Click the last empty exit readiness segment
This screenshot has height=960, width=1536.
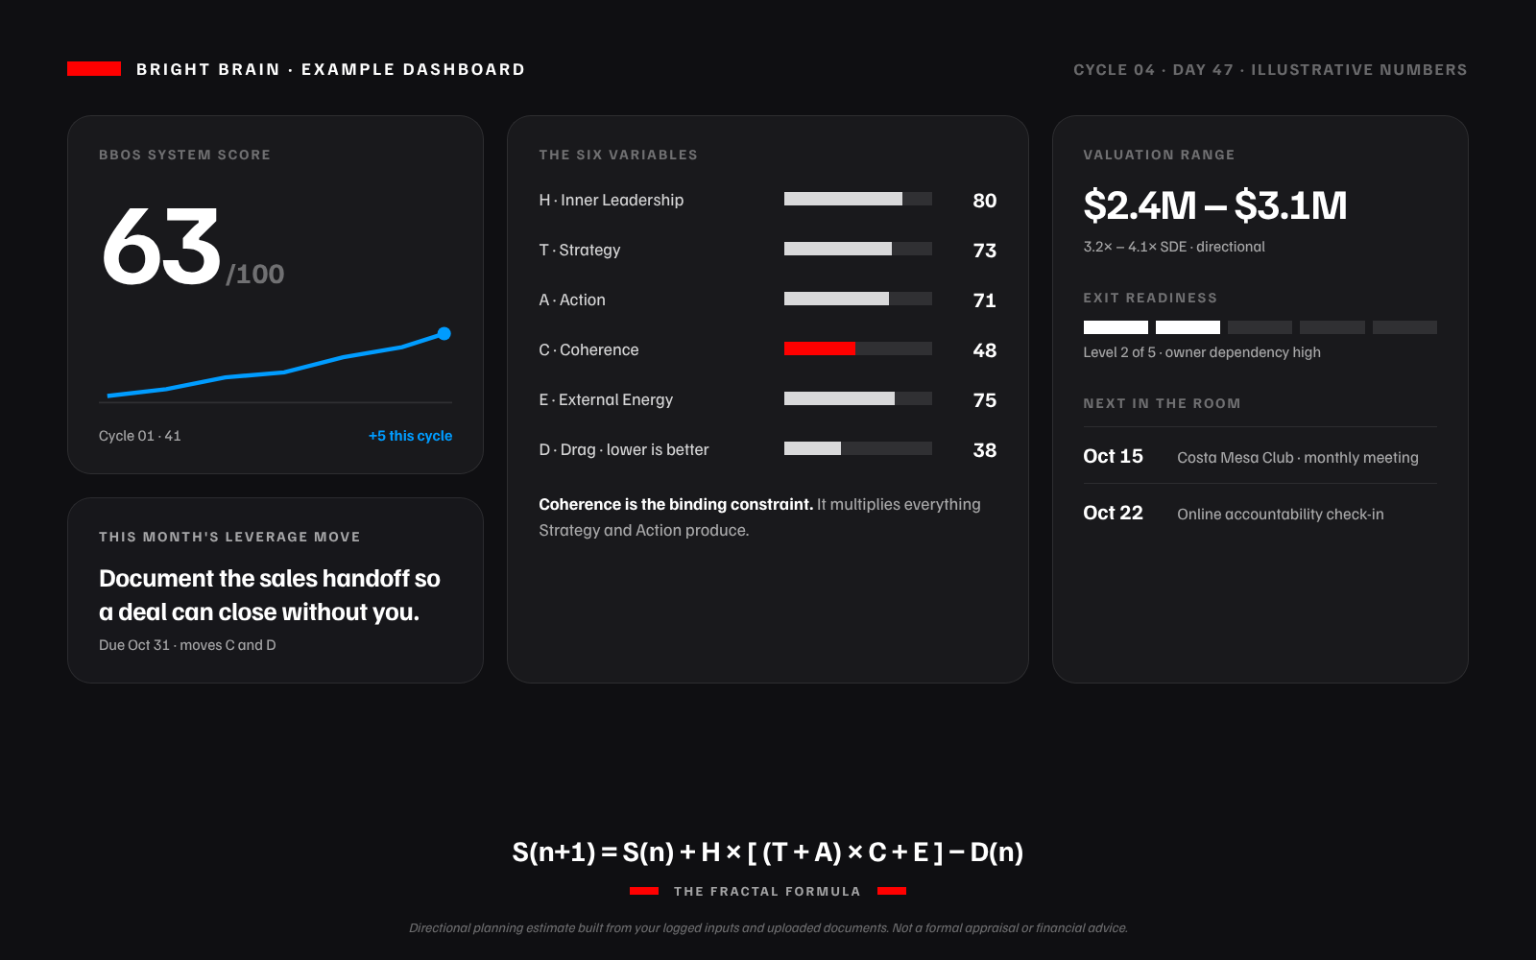pos(1404,327)
